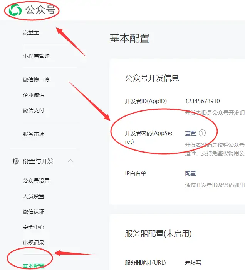Open 安全中心 in the sidebar
This screenshot has height=270, width=245.
point(34,227)
